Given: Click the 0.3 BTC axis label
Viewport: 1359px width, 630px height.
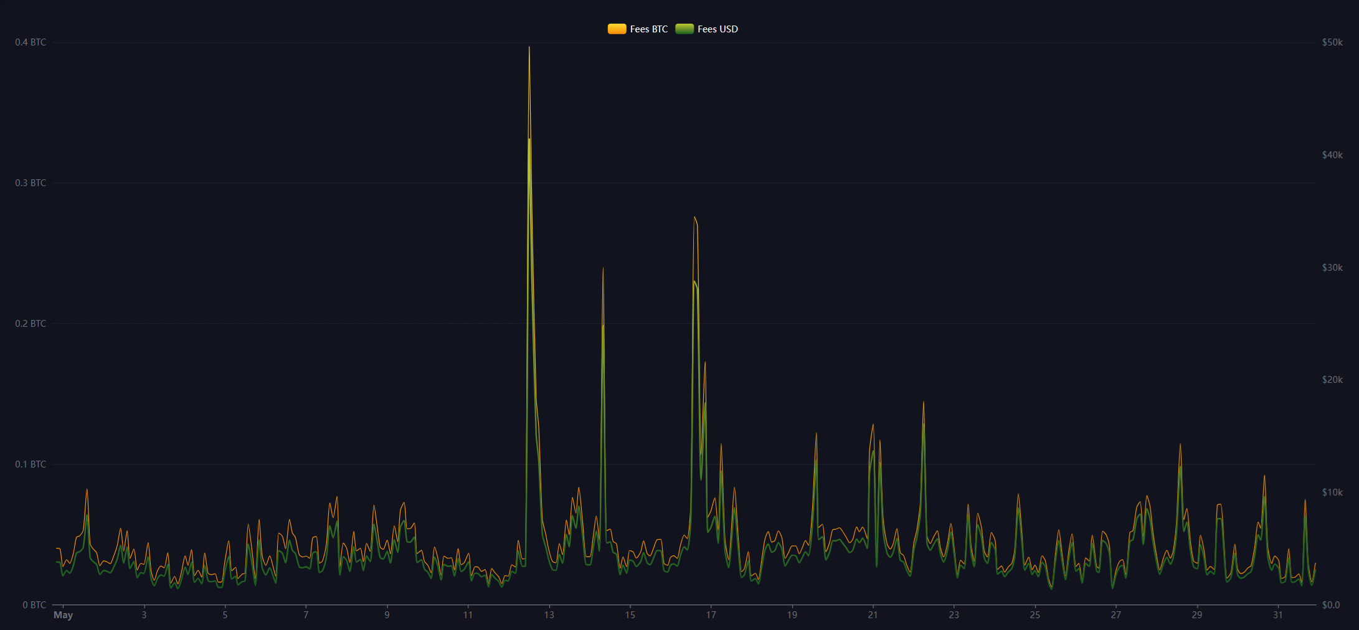Looking at the screenshot, I should [31, 183].
